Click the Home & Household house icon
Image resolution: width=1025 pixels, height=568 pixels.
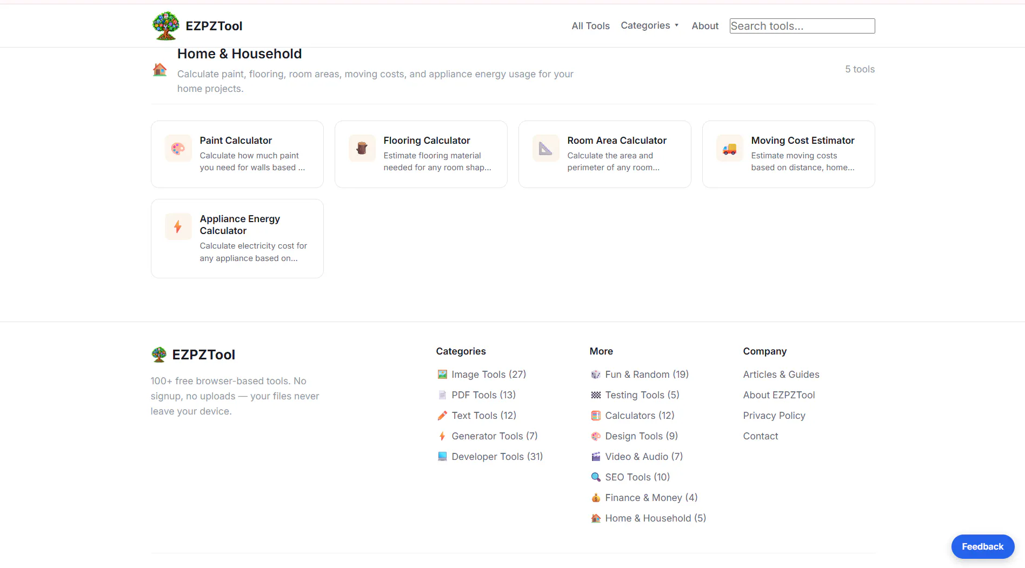[x=159, y=70]
